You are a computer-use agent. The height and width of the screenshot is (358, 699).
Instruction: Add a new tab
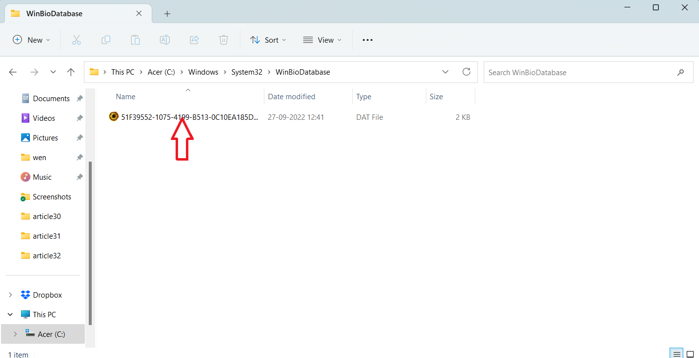[x=167, y=14]
